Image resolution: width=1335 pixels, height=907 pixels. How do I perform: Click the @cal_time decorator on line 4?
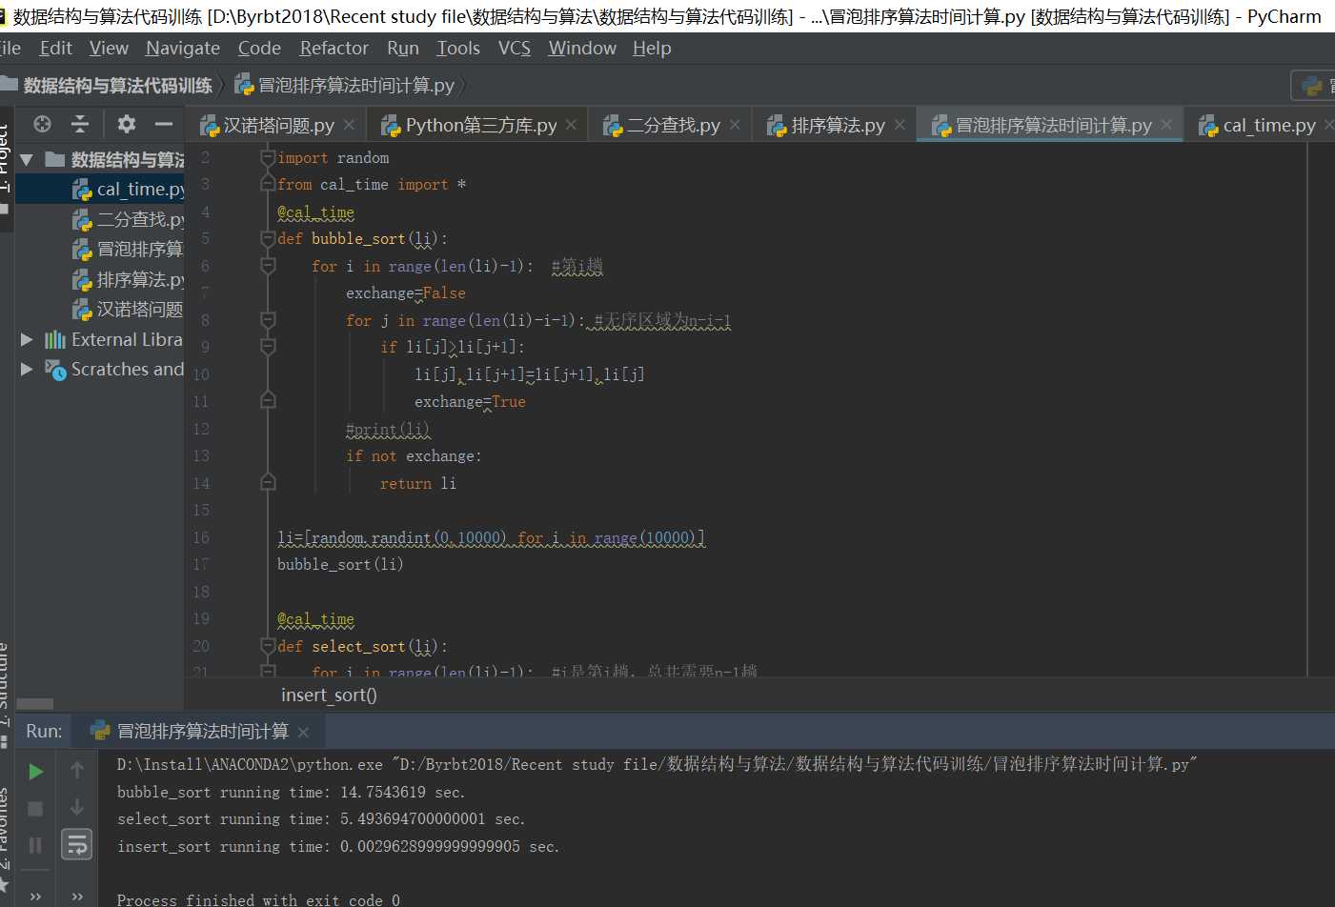(x=315, y=212)
